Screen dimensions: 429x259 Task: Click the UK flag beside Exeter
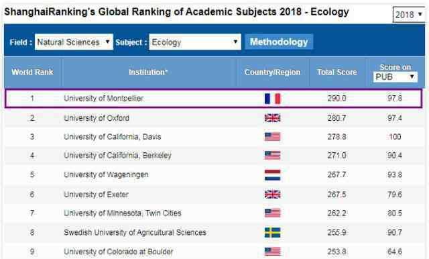(x=273, y=195)
